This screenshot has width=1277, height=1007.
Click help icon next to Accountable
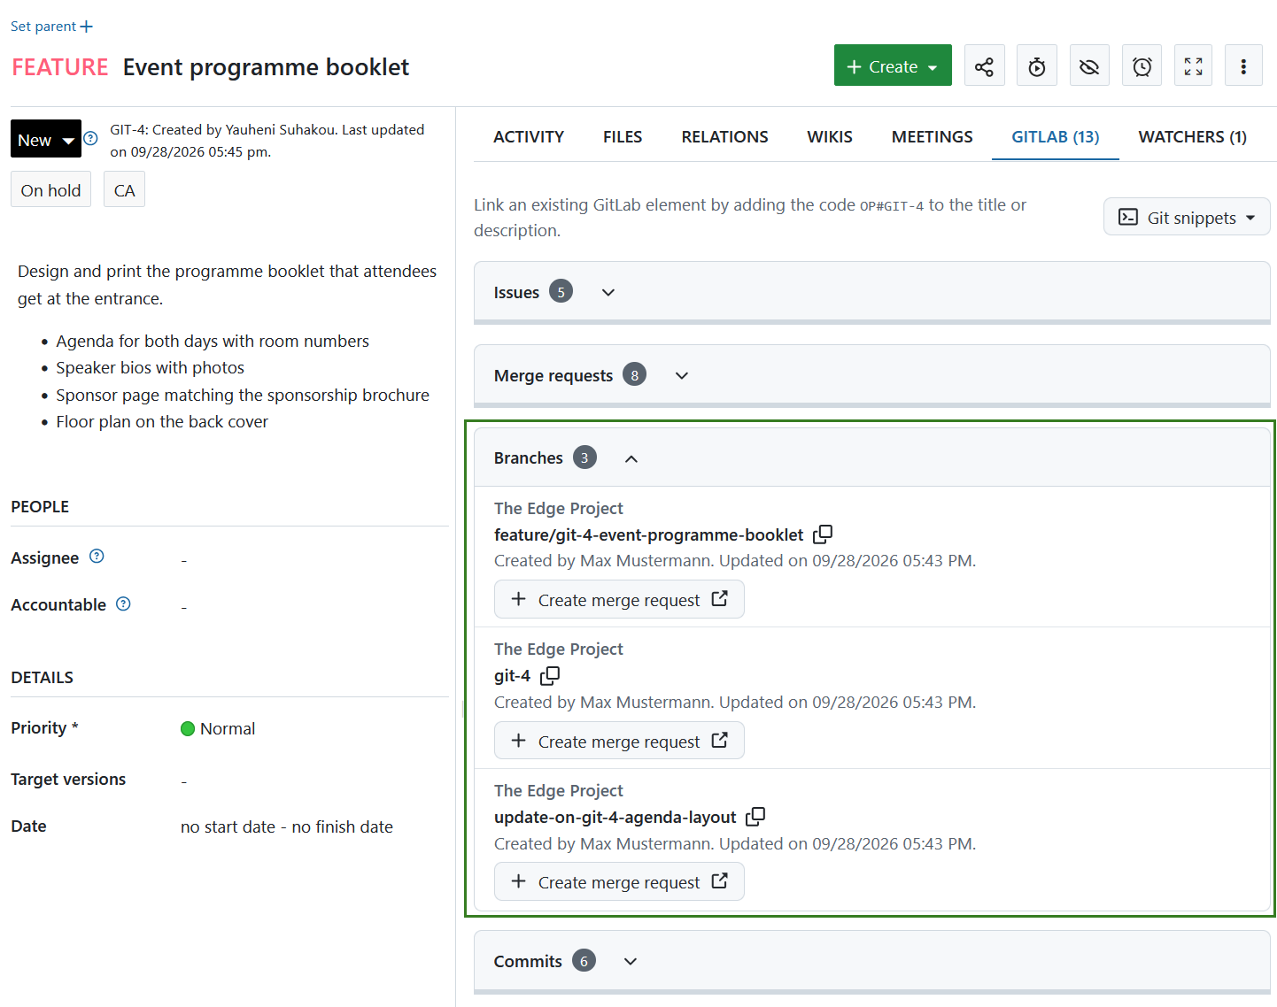[x=124, y=603]
